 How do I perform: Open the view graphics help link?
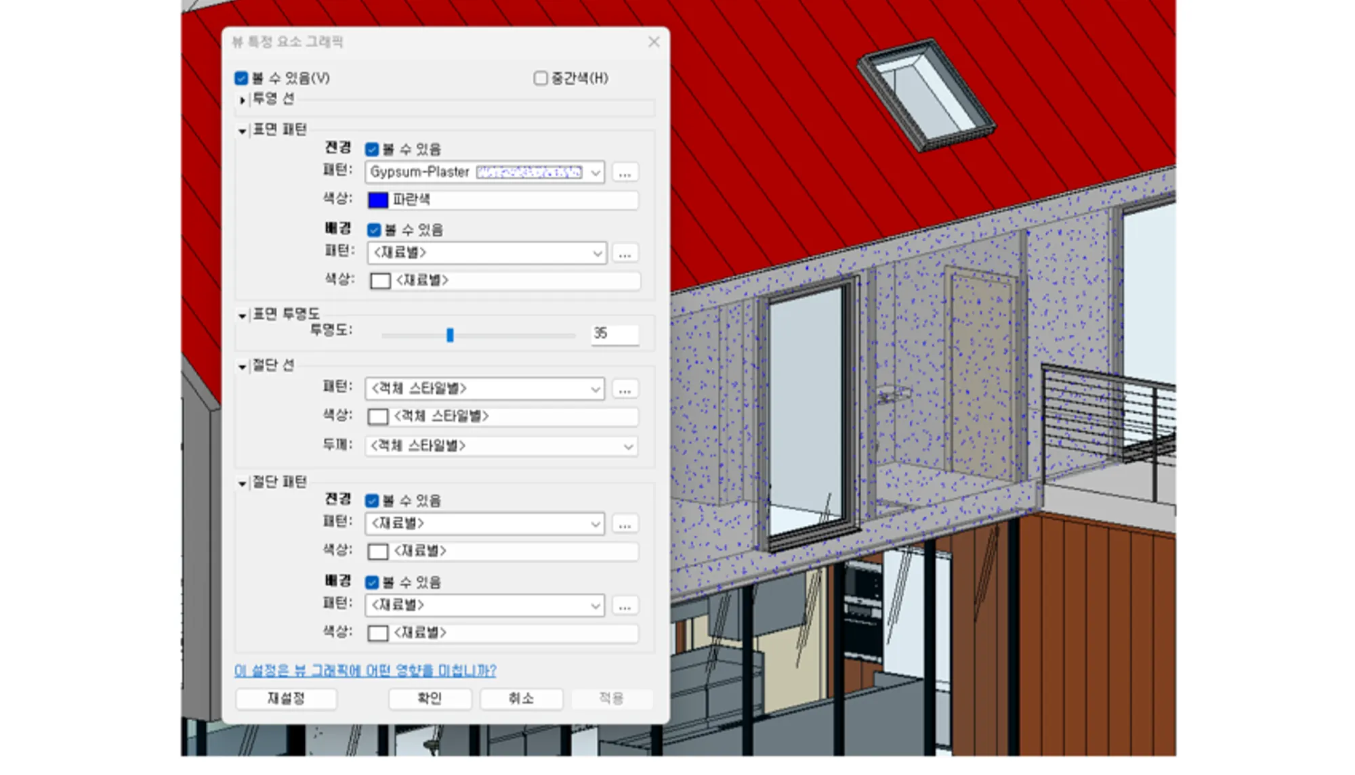pyautogui.click(x=365, y=671)
